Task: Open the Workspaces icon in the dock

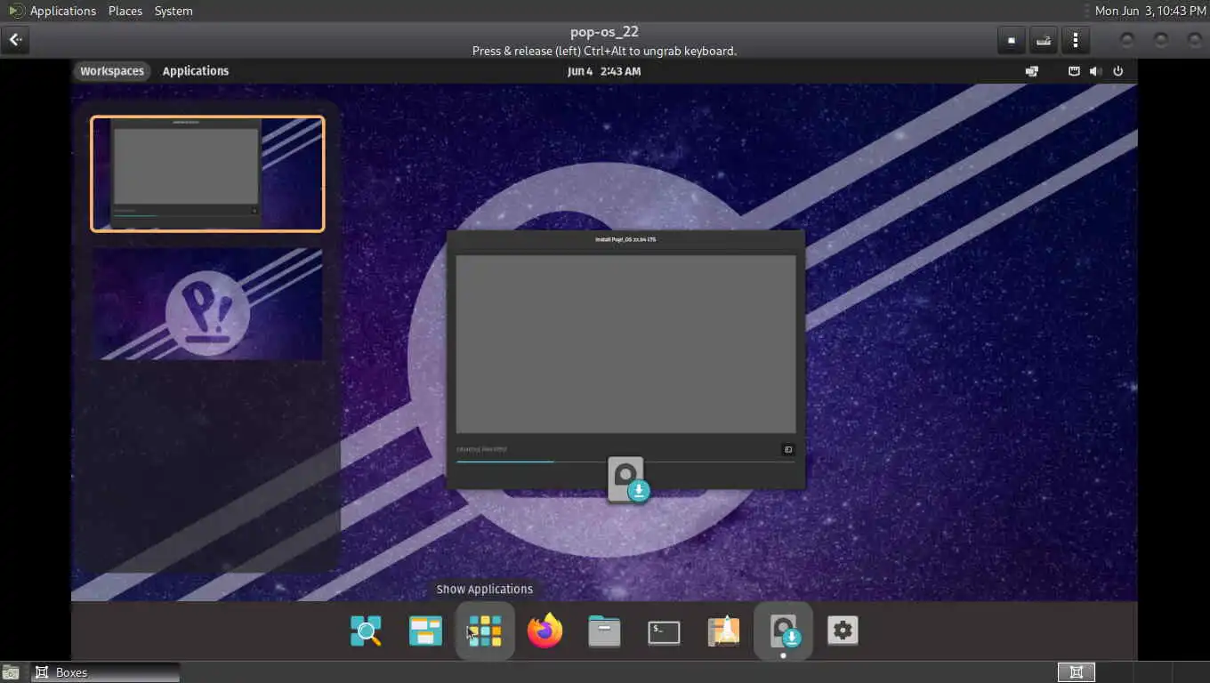Action: (x=425, y=631)
